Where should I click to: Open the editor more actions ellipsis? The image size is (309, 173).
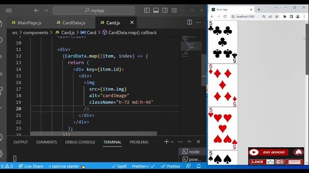click(198, 23)
